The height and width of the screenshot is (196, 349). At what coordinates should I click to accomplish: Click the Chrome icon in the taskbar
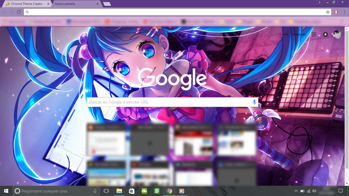point(169,191)
